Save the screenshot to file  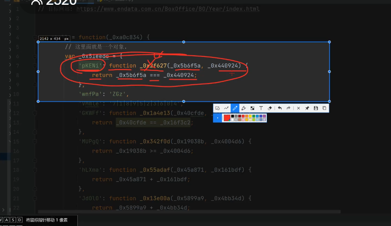point(316,108)
